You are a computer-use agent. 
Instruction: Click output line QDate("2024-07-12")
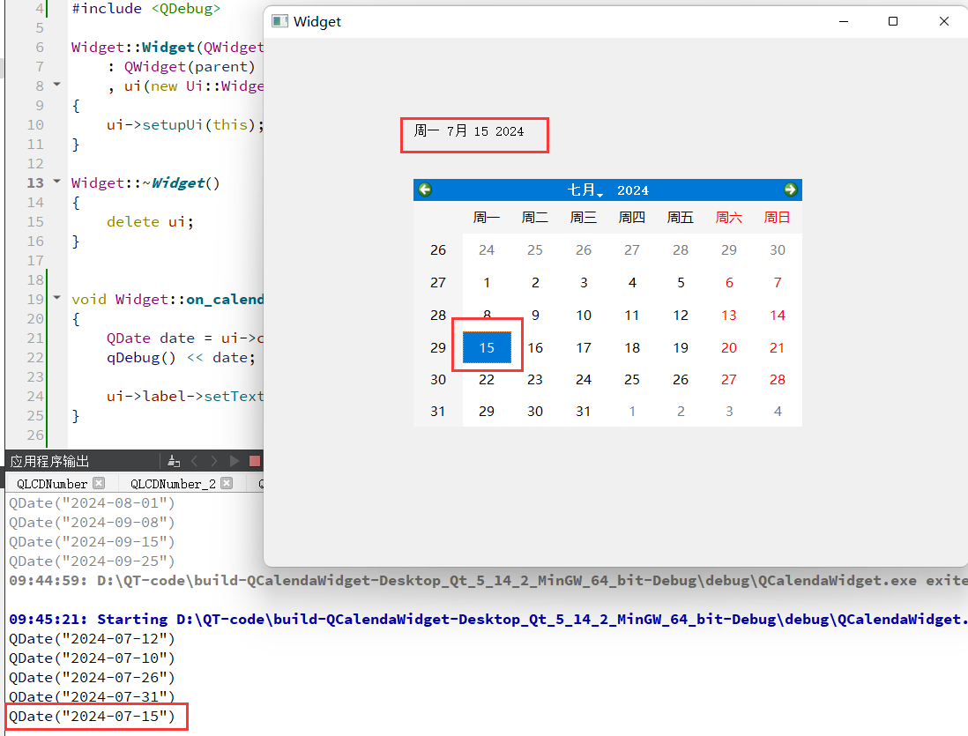pos(92,638)
